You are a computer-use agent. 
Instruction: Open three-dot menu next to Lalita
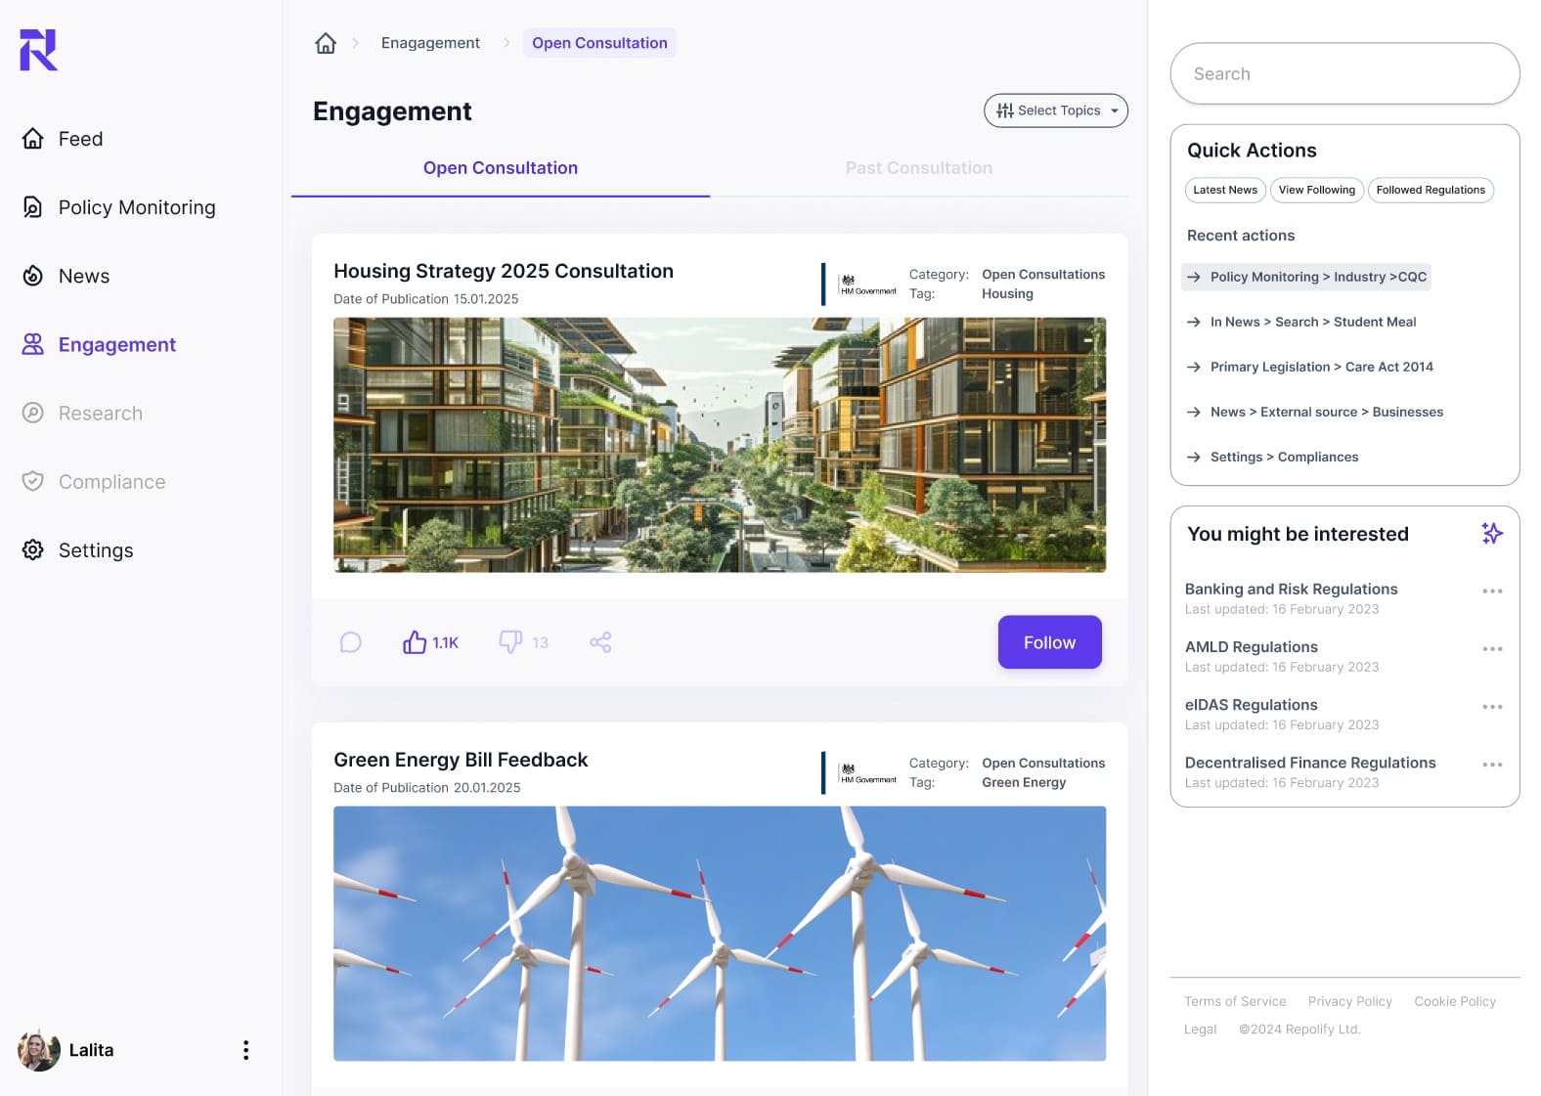click(245, 1050)
